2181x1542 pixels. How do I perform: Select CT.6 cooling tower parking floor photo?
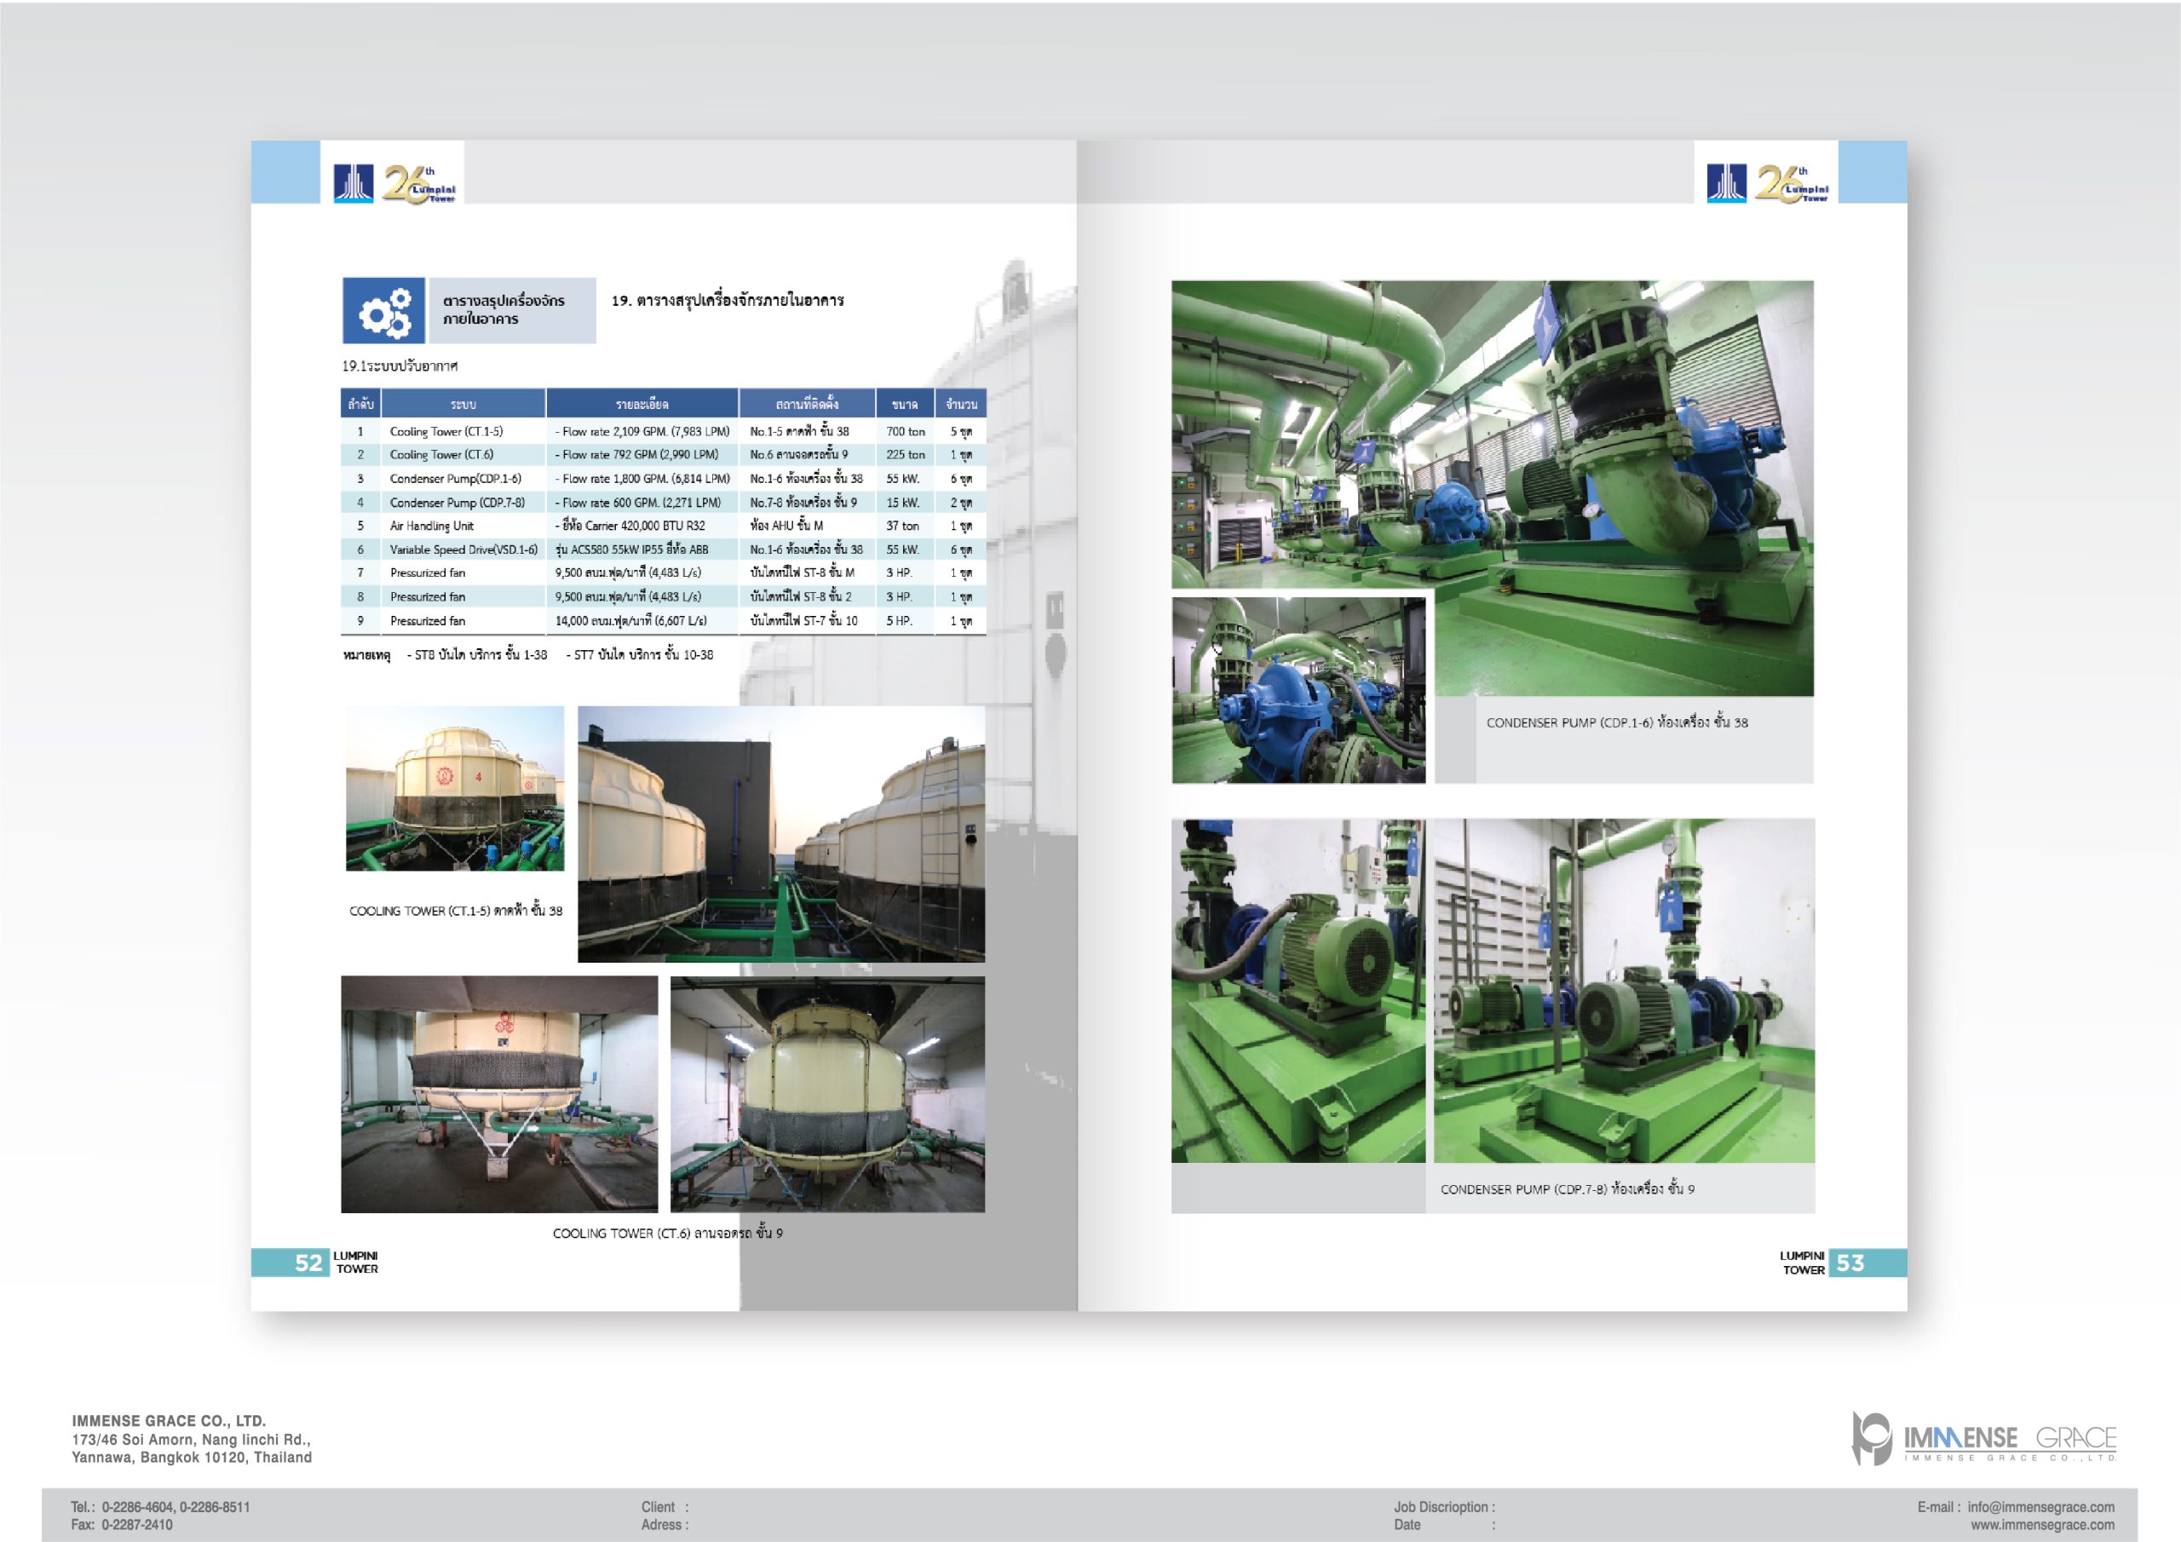[x=498, y=1094]
